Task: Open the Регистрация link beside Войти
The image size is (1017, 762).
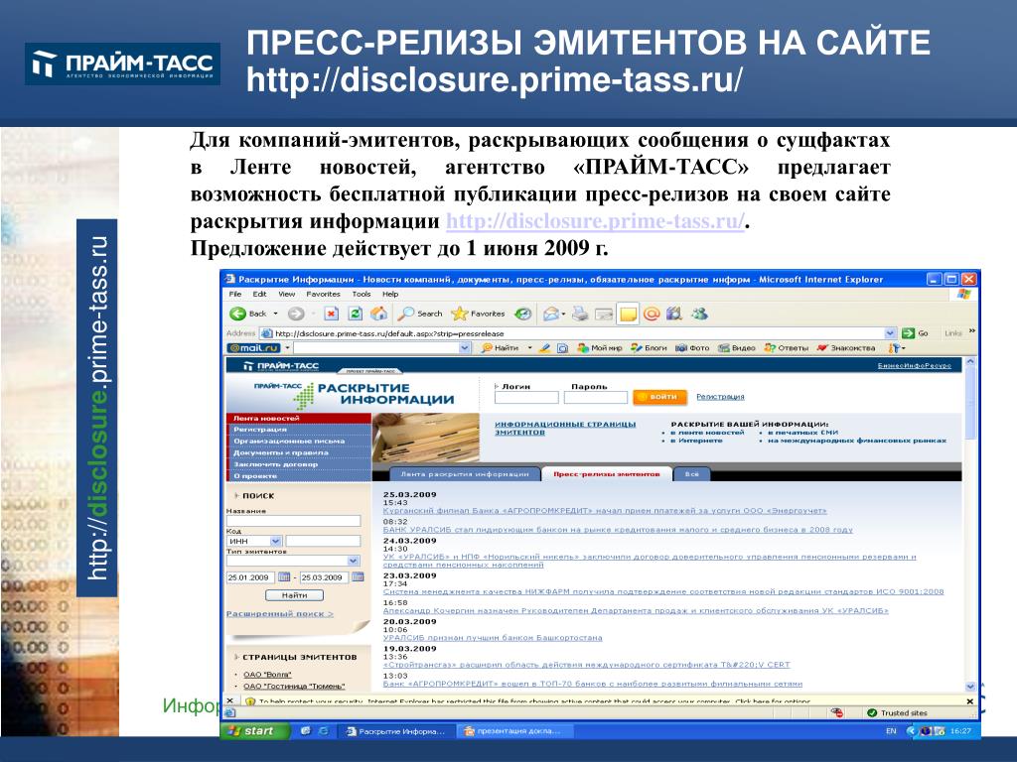Action: (720, 397)
